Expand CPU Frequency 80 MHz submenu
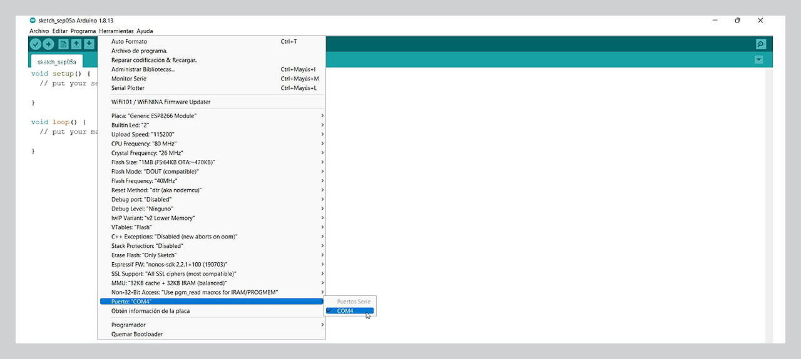 [x=212, y=144]
